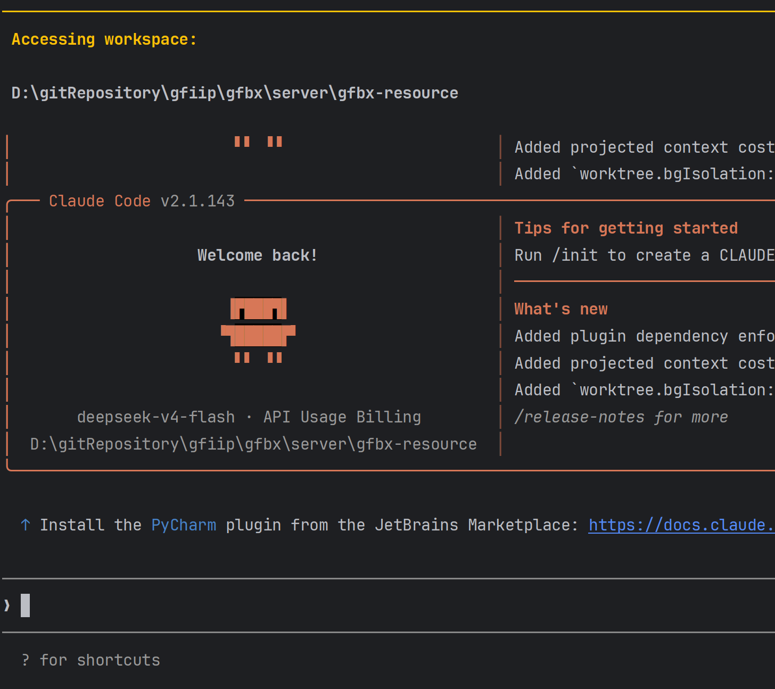This screenshot has height=689, width=775.
Task: Click the up arrow beside the Install hint
Action: pos(25,525)
